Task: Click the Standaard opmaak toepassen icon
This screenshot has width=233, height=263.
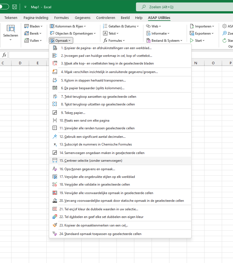Action: pyautogui.click(x=55, y=234)
